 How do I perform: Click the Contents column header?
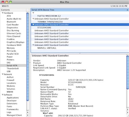coord(13,10)
